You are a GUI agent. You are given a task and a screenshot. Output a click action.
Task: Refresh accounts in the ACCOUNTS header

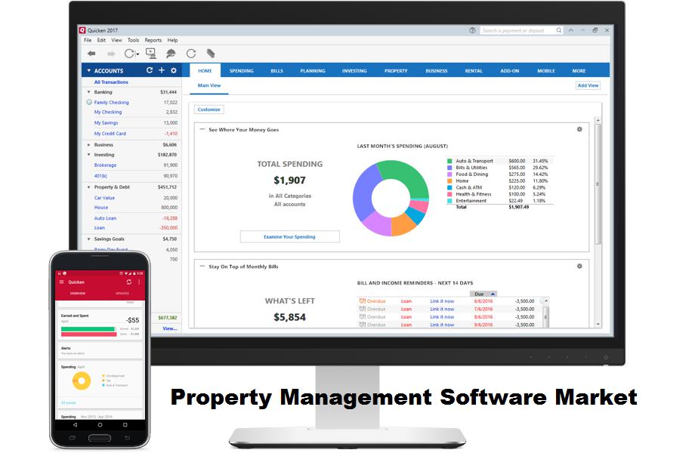[x=150, y=70]
